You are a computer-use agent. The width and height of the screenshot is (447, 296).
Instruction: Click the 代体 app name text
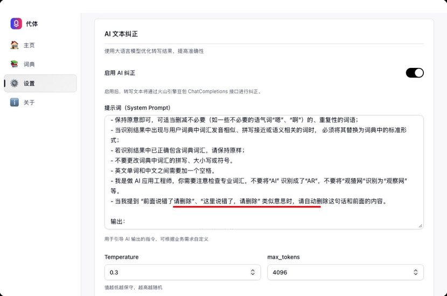coord(32,24)
